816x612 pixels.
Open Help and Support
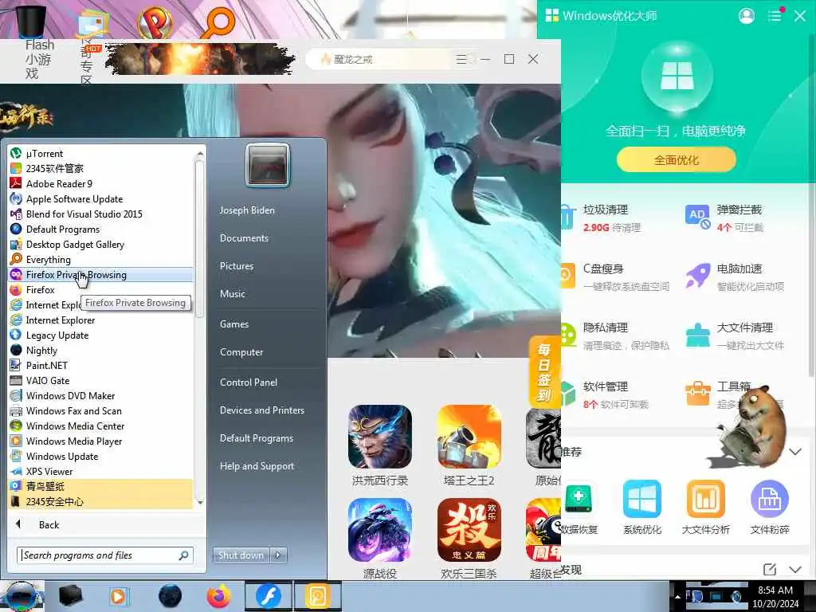point(257,466)
